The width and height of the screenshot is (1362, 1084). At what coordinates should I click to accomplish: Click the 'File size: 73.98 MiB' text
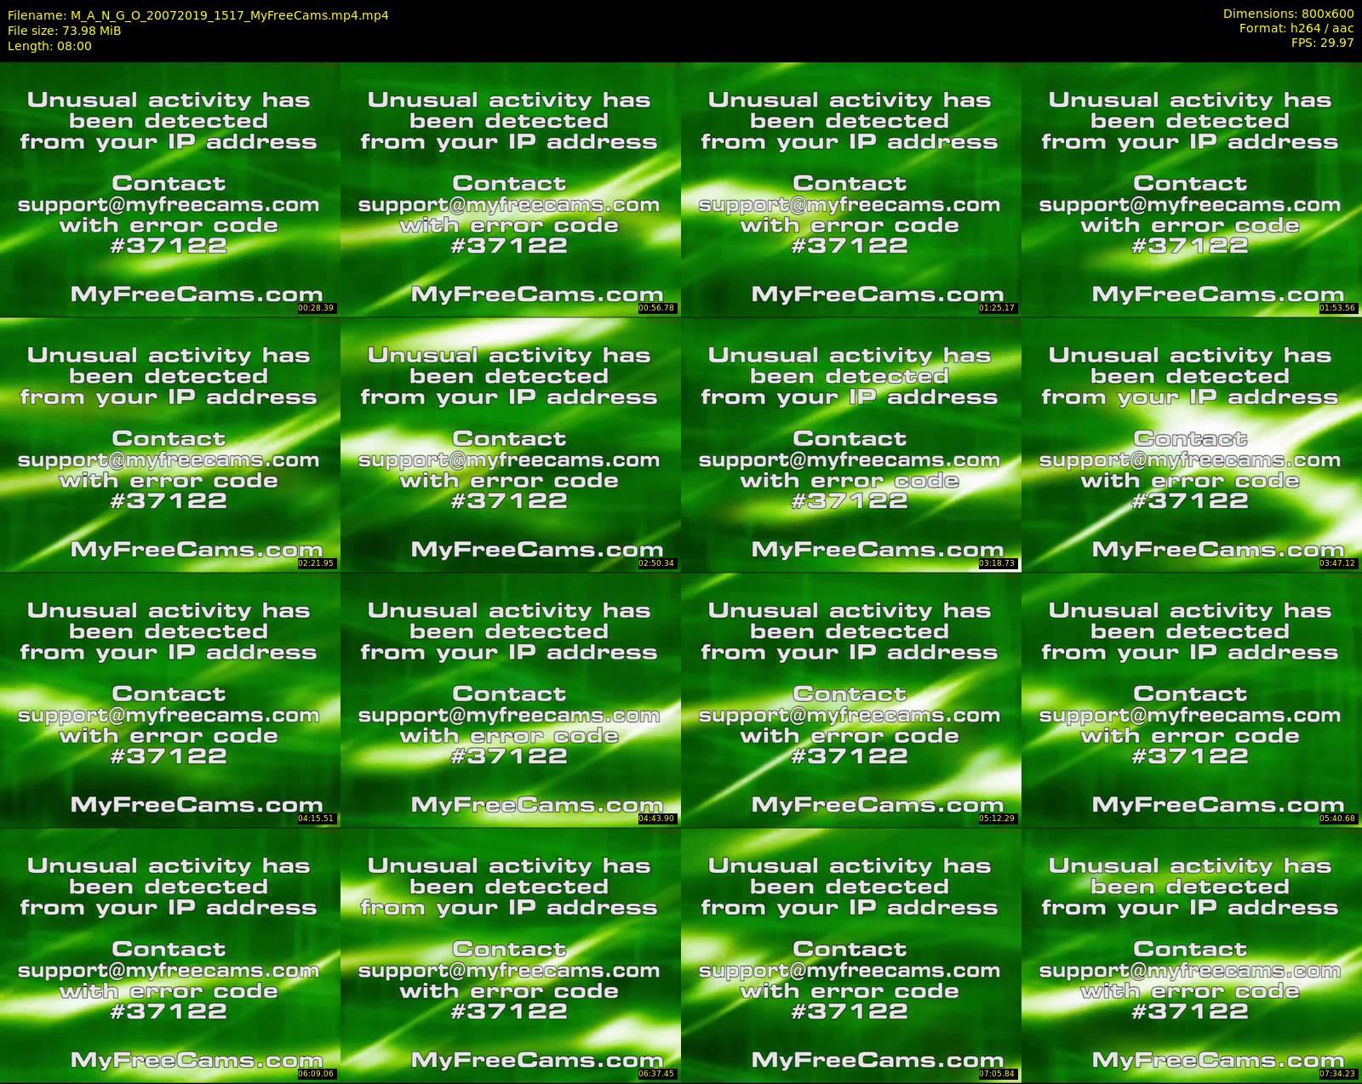pyautogui.click(x=65, y=31)
